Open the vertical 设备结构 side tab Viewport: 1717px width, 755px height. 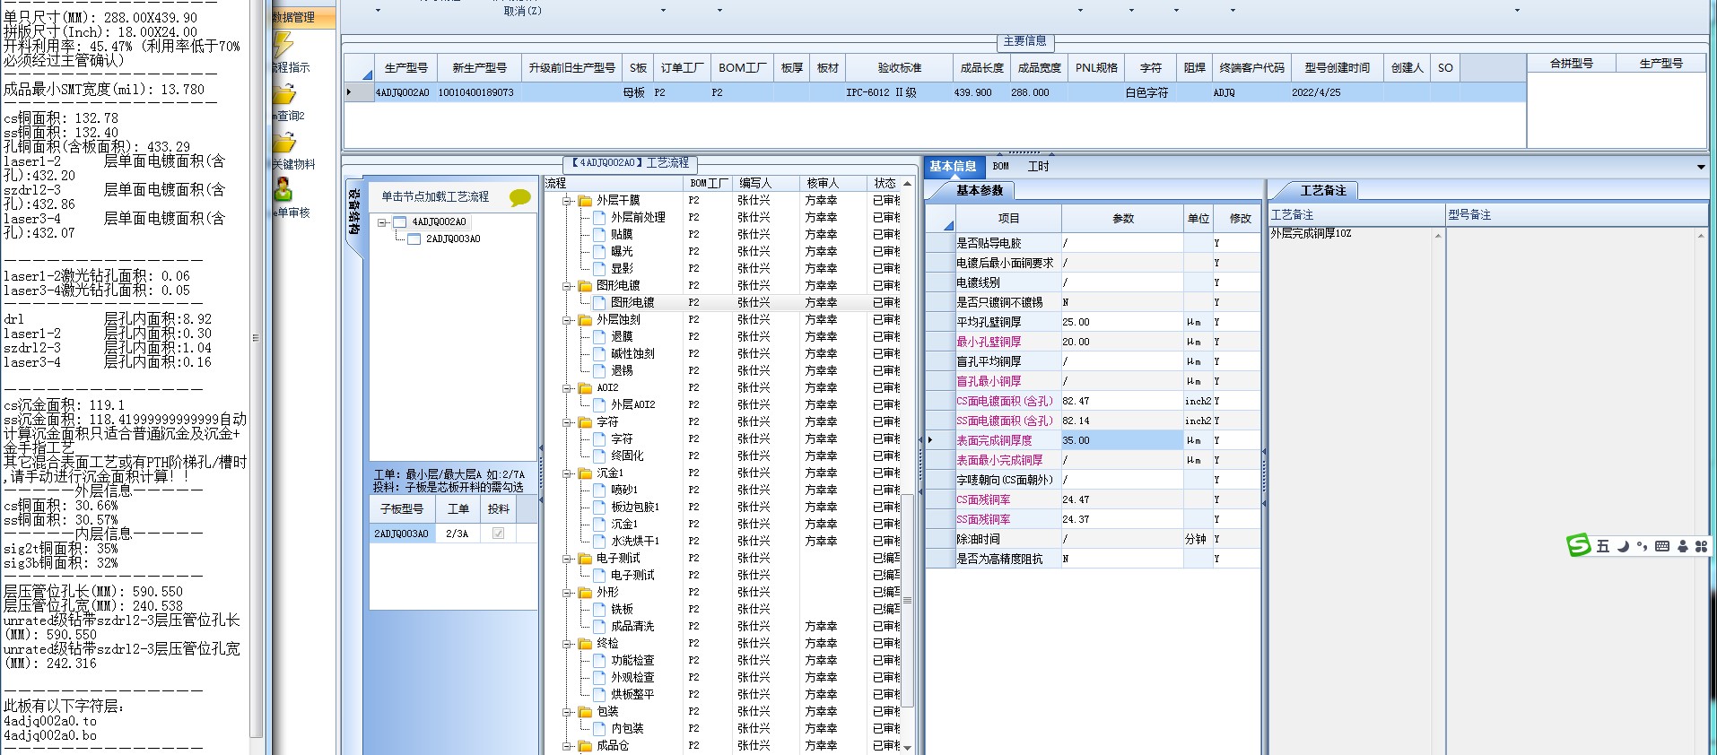click(x=354, y=212)
